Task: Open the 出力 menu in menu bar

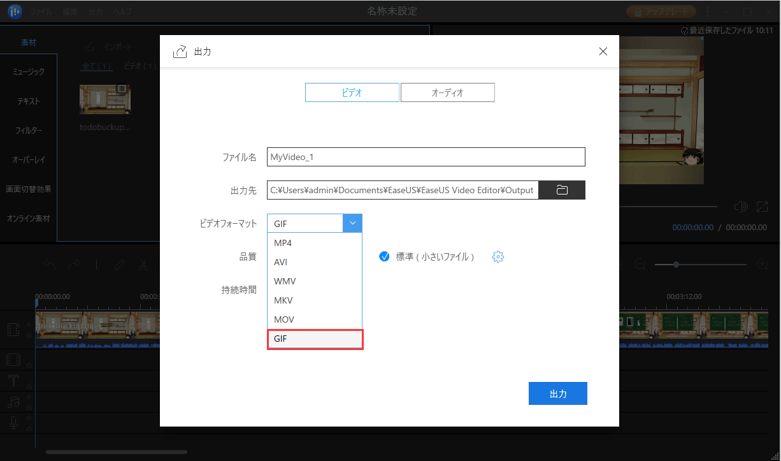Action: click(x=96, y=12)
